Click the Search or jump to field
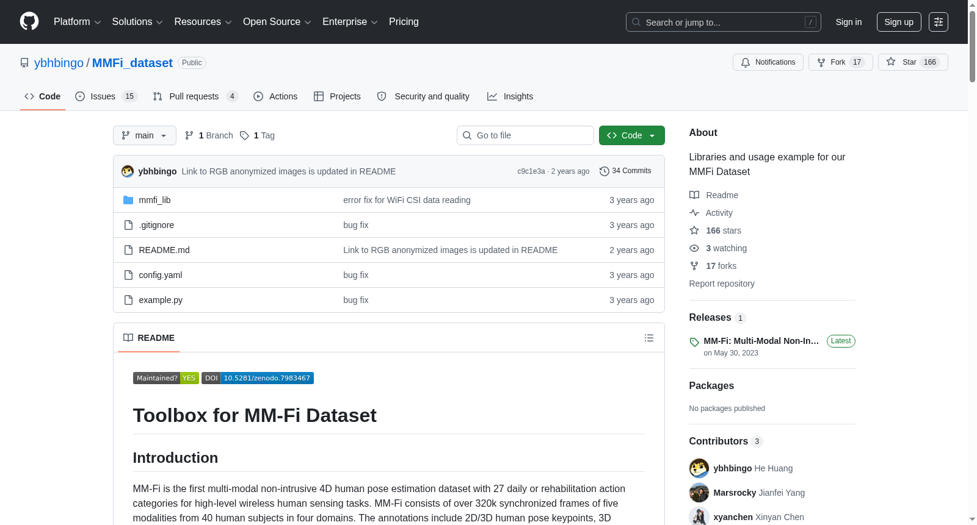977x525 pixels. (724, 22)
